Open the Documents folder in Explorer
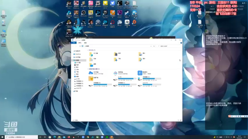 click(93, 59)
